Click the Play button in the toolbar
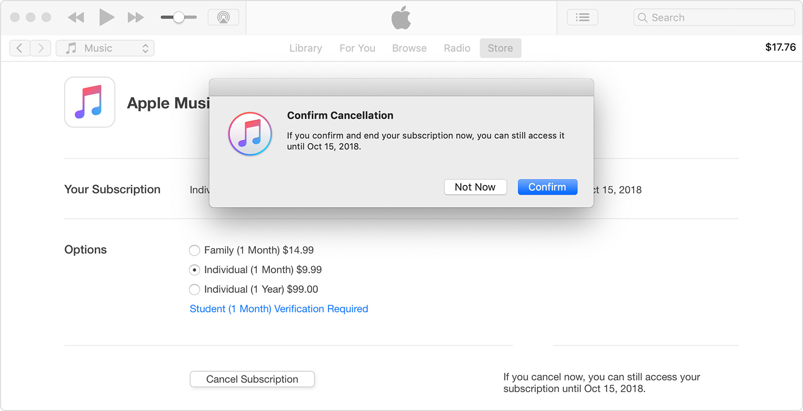Image resolution: width=803 pixels, height=411 pixels. pos(107,16)
